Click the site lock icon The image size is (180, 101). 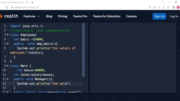(x=12, y=7)
